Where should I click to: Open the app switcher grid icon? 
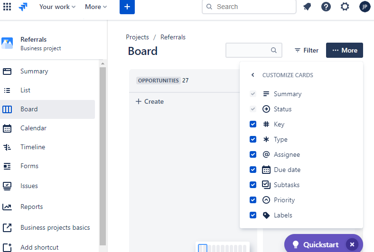pos(7,7)
